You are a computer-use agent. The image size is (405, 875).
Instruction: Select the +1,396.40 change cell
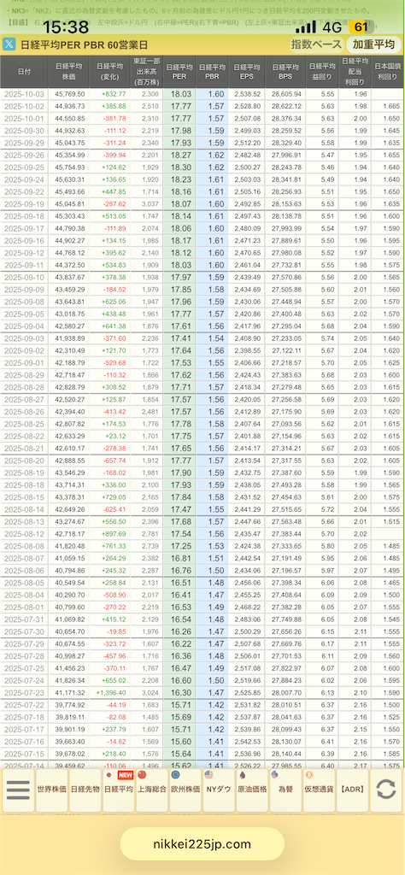click(x=110, y=692)
